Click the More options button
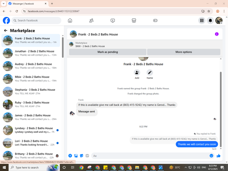 click(x=184, y=52)
